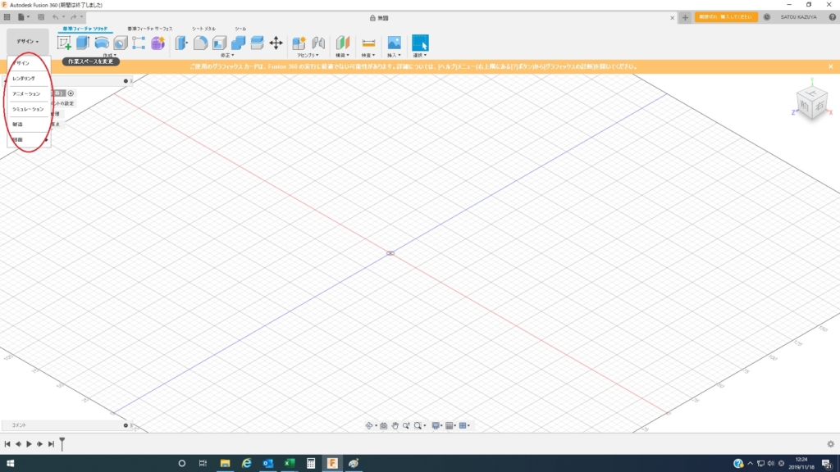Click the Pan hand tool
Screen dimensions: 840x472
395,426
